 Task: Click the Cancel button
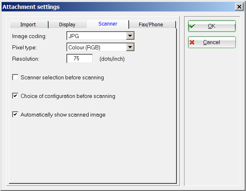tap(212, 42)
